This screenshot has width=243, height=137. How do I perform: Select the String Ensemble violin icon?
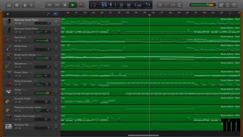tap(8, 83)
